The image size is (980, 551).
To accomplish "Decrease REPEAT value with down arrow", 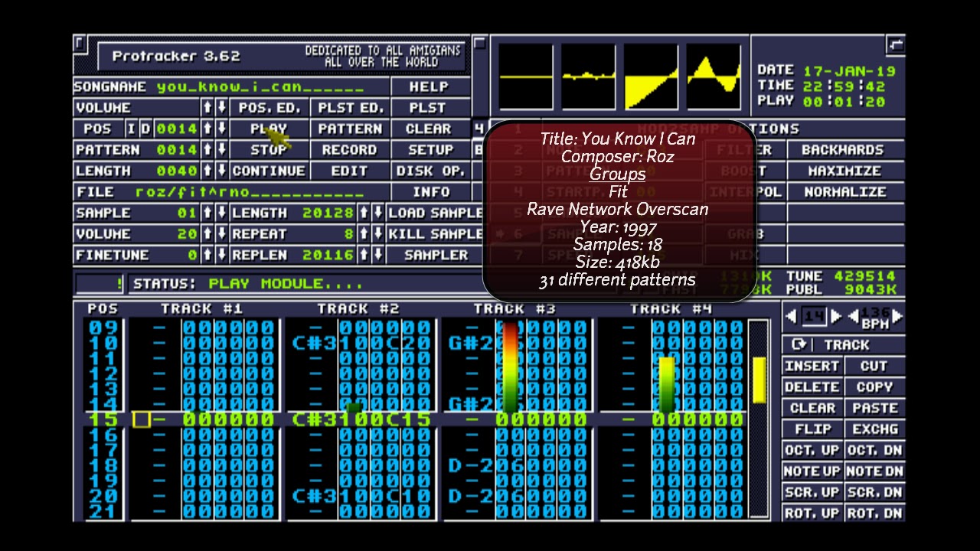I will pyautogui.click(x=377, y=234).
